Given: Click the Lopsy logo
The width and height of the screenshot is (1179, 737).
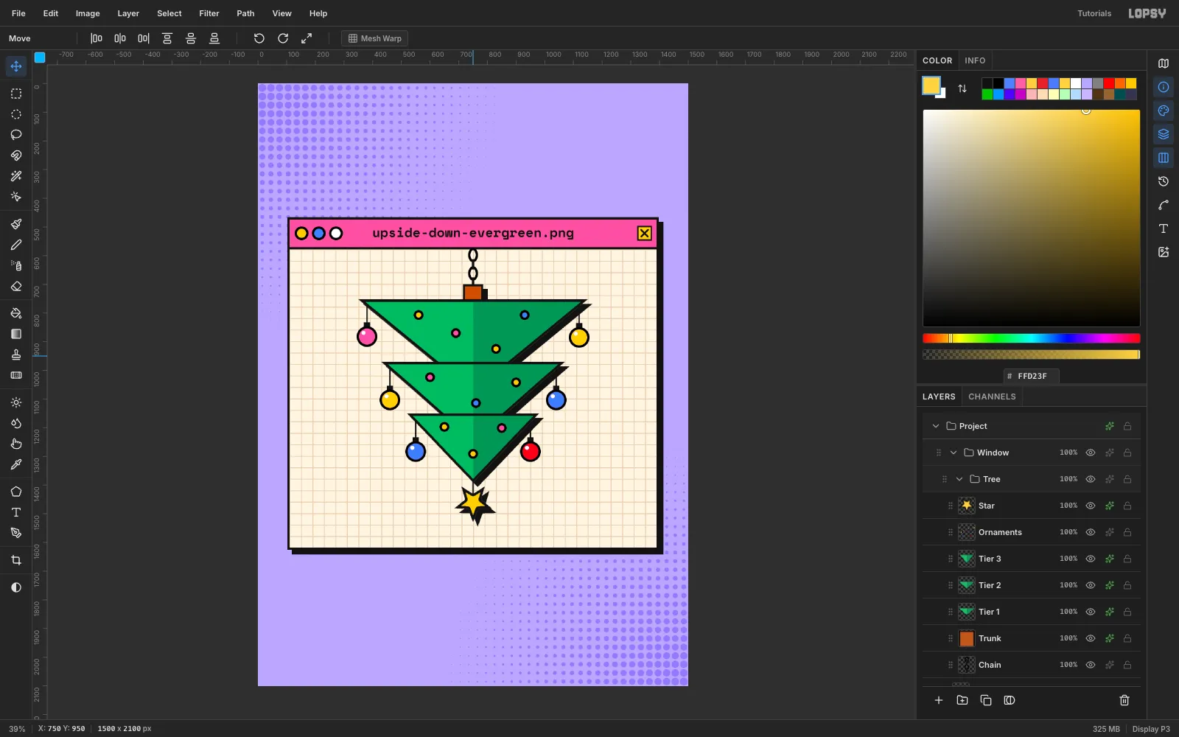Looking at the screenshot, I should point(1147,13).
